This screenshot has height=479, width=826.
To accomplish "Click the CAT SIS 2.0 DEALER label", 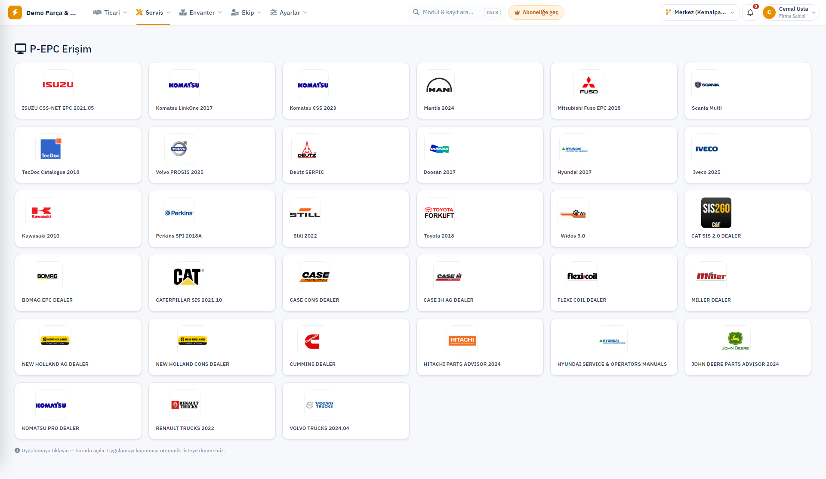I will (x=716, y=236).
